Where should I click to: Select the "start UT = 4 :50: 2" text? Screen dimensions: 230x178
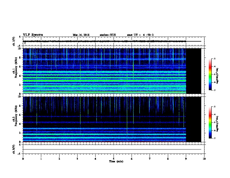click(x=140, y=35)
